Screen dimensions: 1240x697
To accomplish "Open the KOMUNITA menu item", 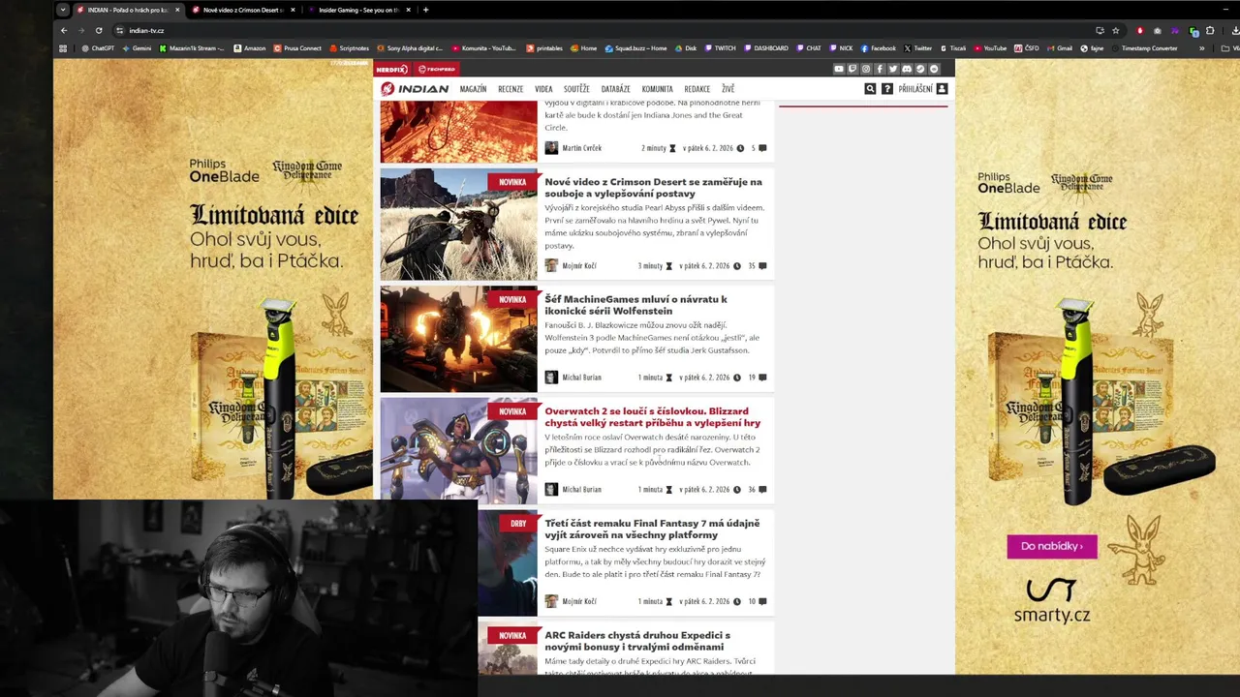I will point(657,89).
